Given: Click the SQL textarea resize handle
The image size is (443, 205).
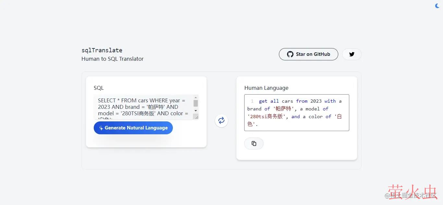Looking at the screenshot, I should [x=197, y=118].
